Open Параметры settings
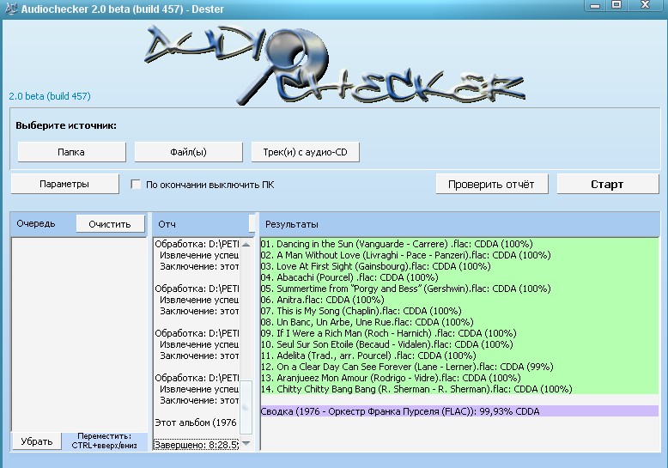The width and height of the screenshot is (668, 468). (x=64, y=184)
